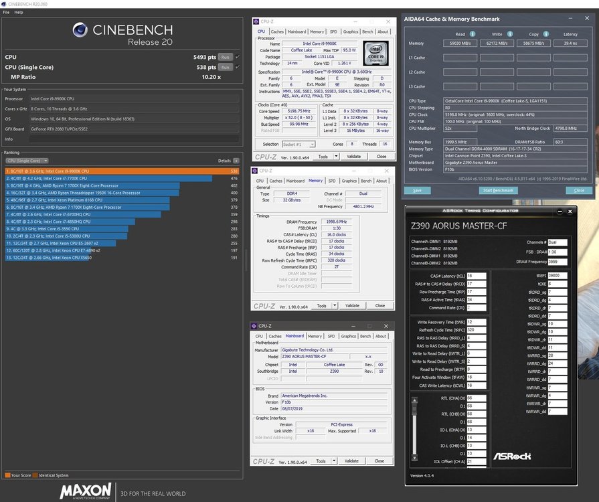Click the BIOS Date 08/07/2019 field
Screen dimensions: 599x502
[x=335, y=409]
